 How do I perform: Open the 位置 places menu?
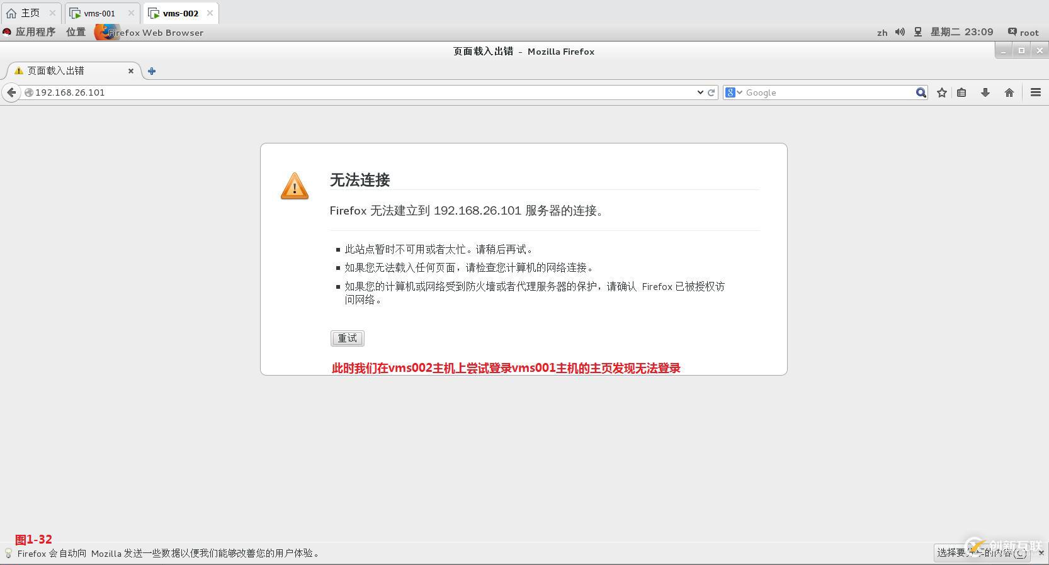[76, 32]
